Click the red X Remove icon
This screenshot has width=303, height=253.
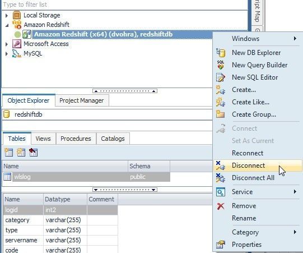221,206
